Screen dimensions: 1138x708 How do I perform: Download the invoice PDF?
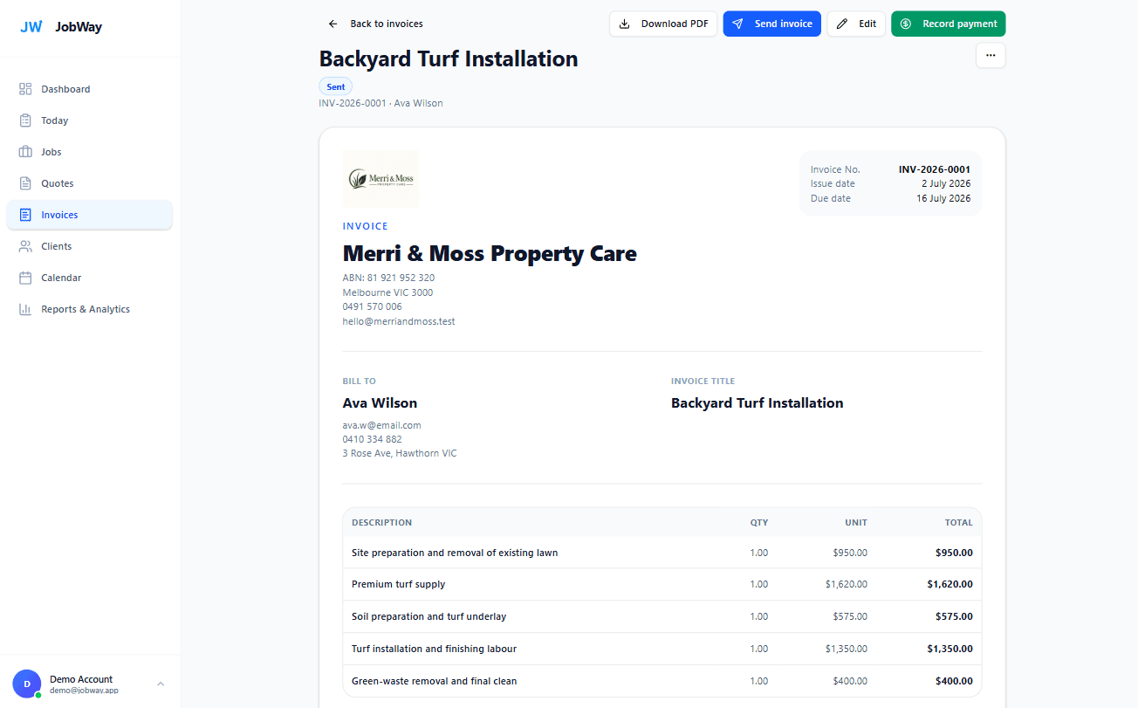[x=663, y=24]
